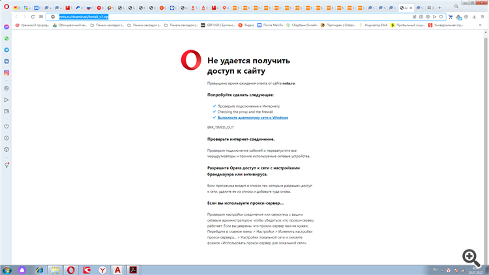Open the shopping cart toolbar icon
The width and height of the screenshot is (489, 275).
[x=451, y=17]
